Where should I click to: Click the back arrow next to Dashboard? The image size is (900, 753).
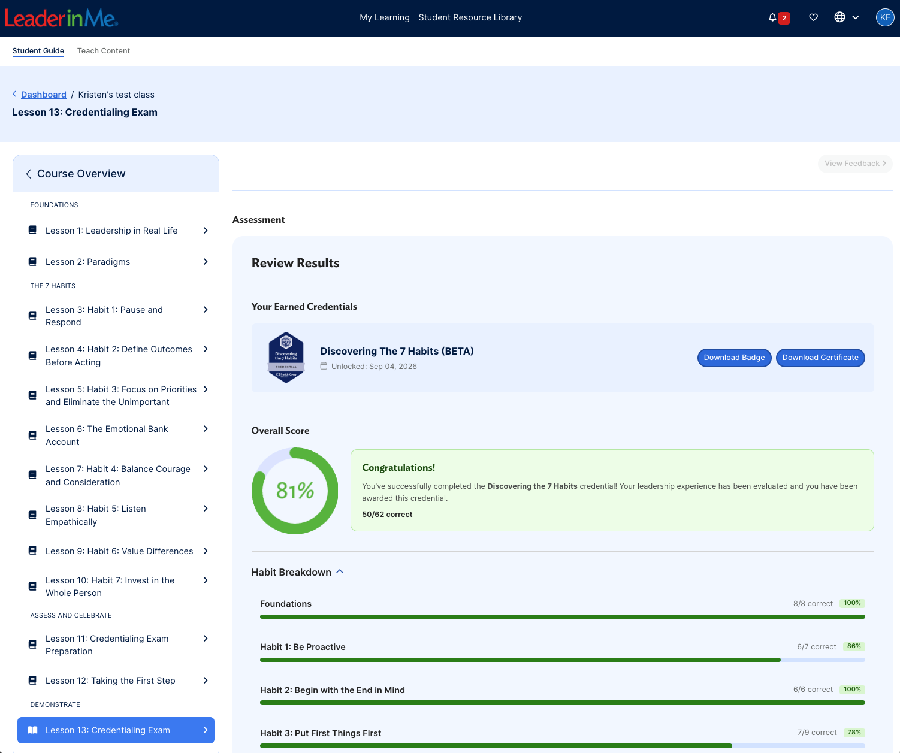click(x=14, y=94)
